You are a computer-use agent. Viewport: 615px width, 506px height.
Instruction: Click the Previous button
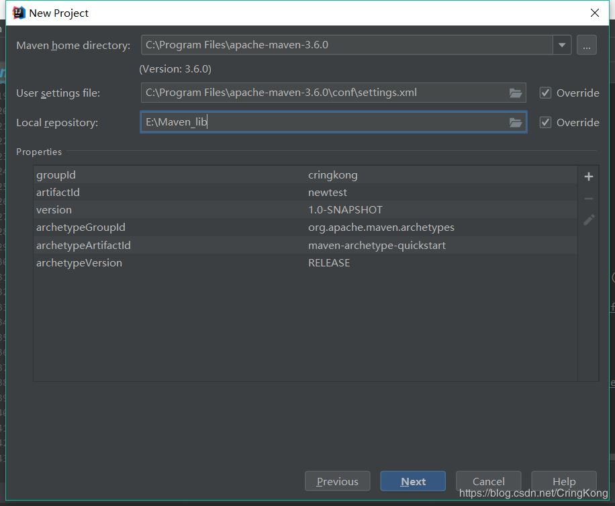click(x=337, y=481)
